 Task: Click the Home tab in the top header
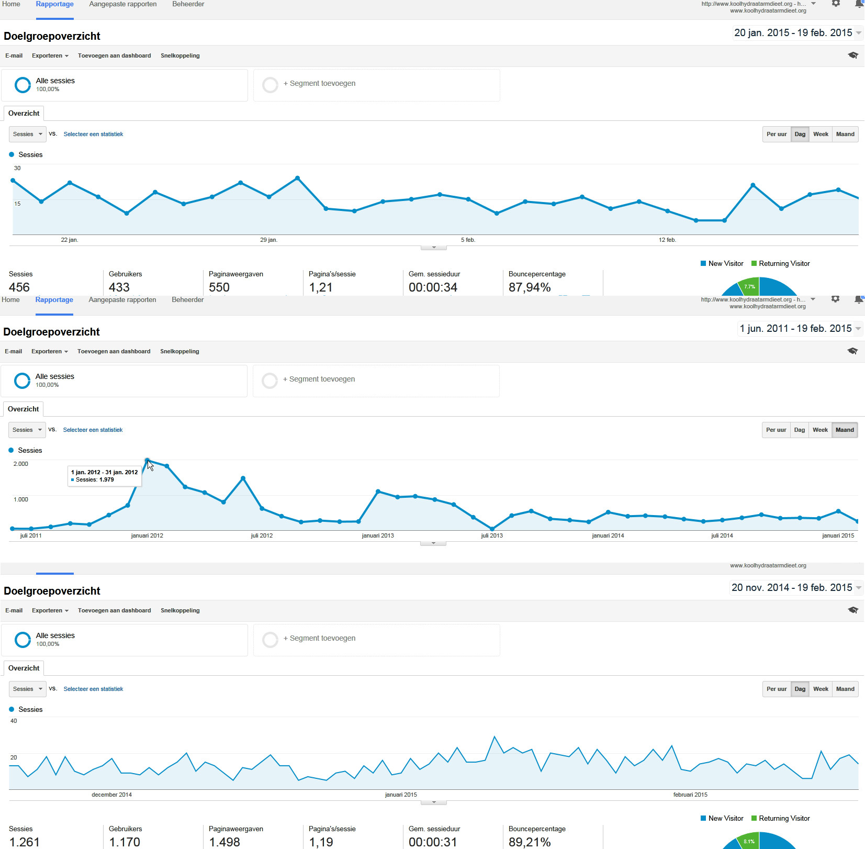(11, 4)
